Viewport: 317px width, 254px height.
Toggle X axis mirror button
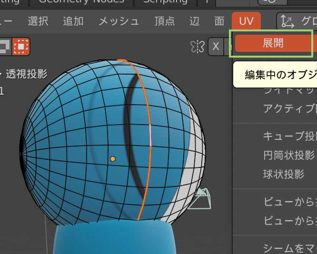click(216, 47)
